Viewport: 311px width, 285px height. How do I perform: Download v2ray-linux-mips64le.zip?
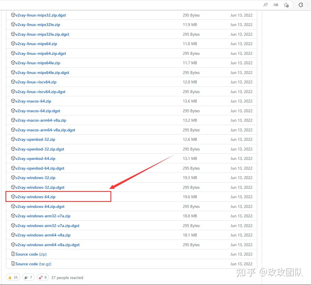(x=38, y=63)
